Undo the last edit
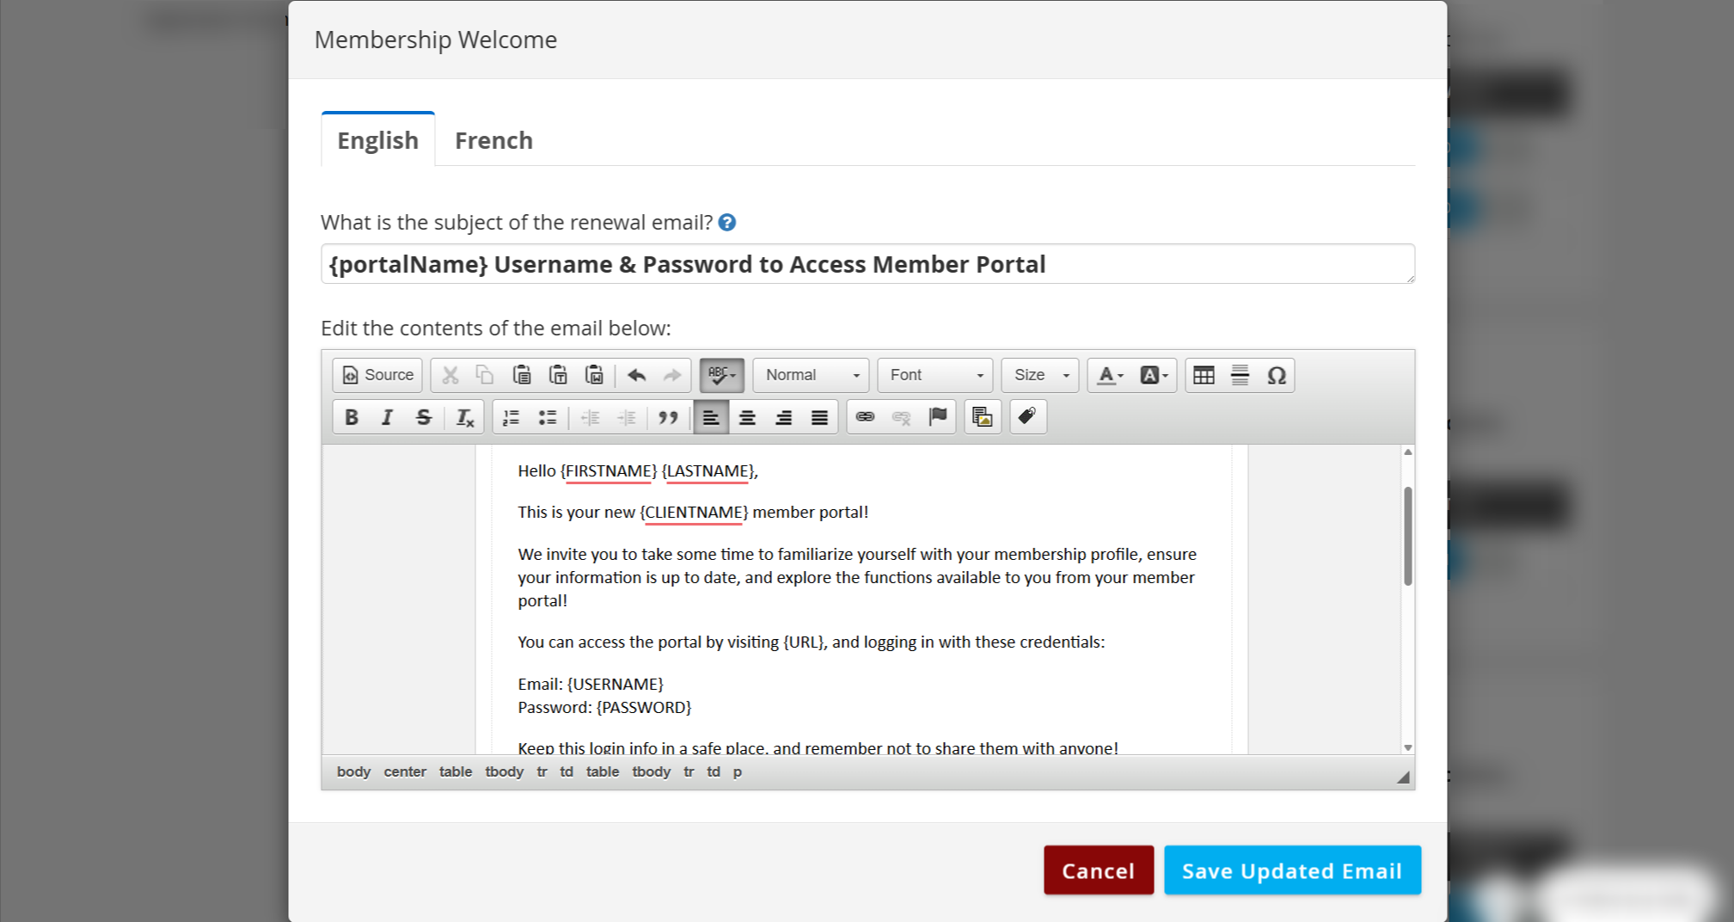Viewport: 1734px width, 922px height. 636,375
